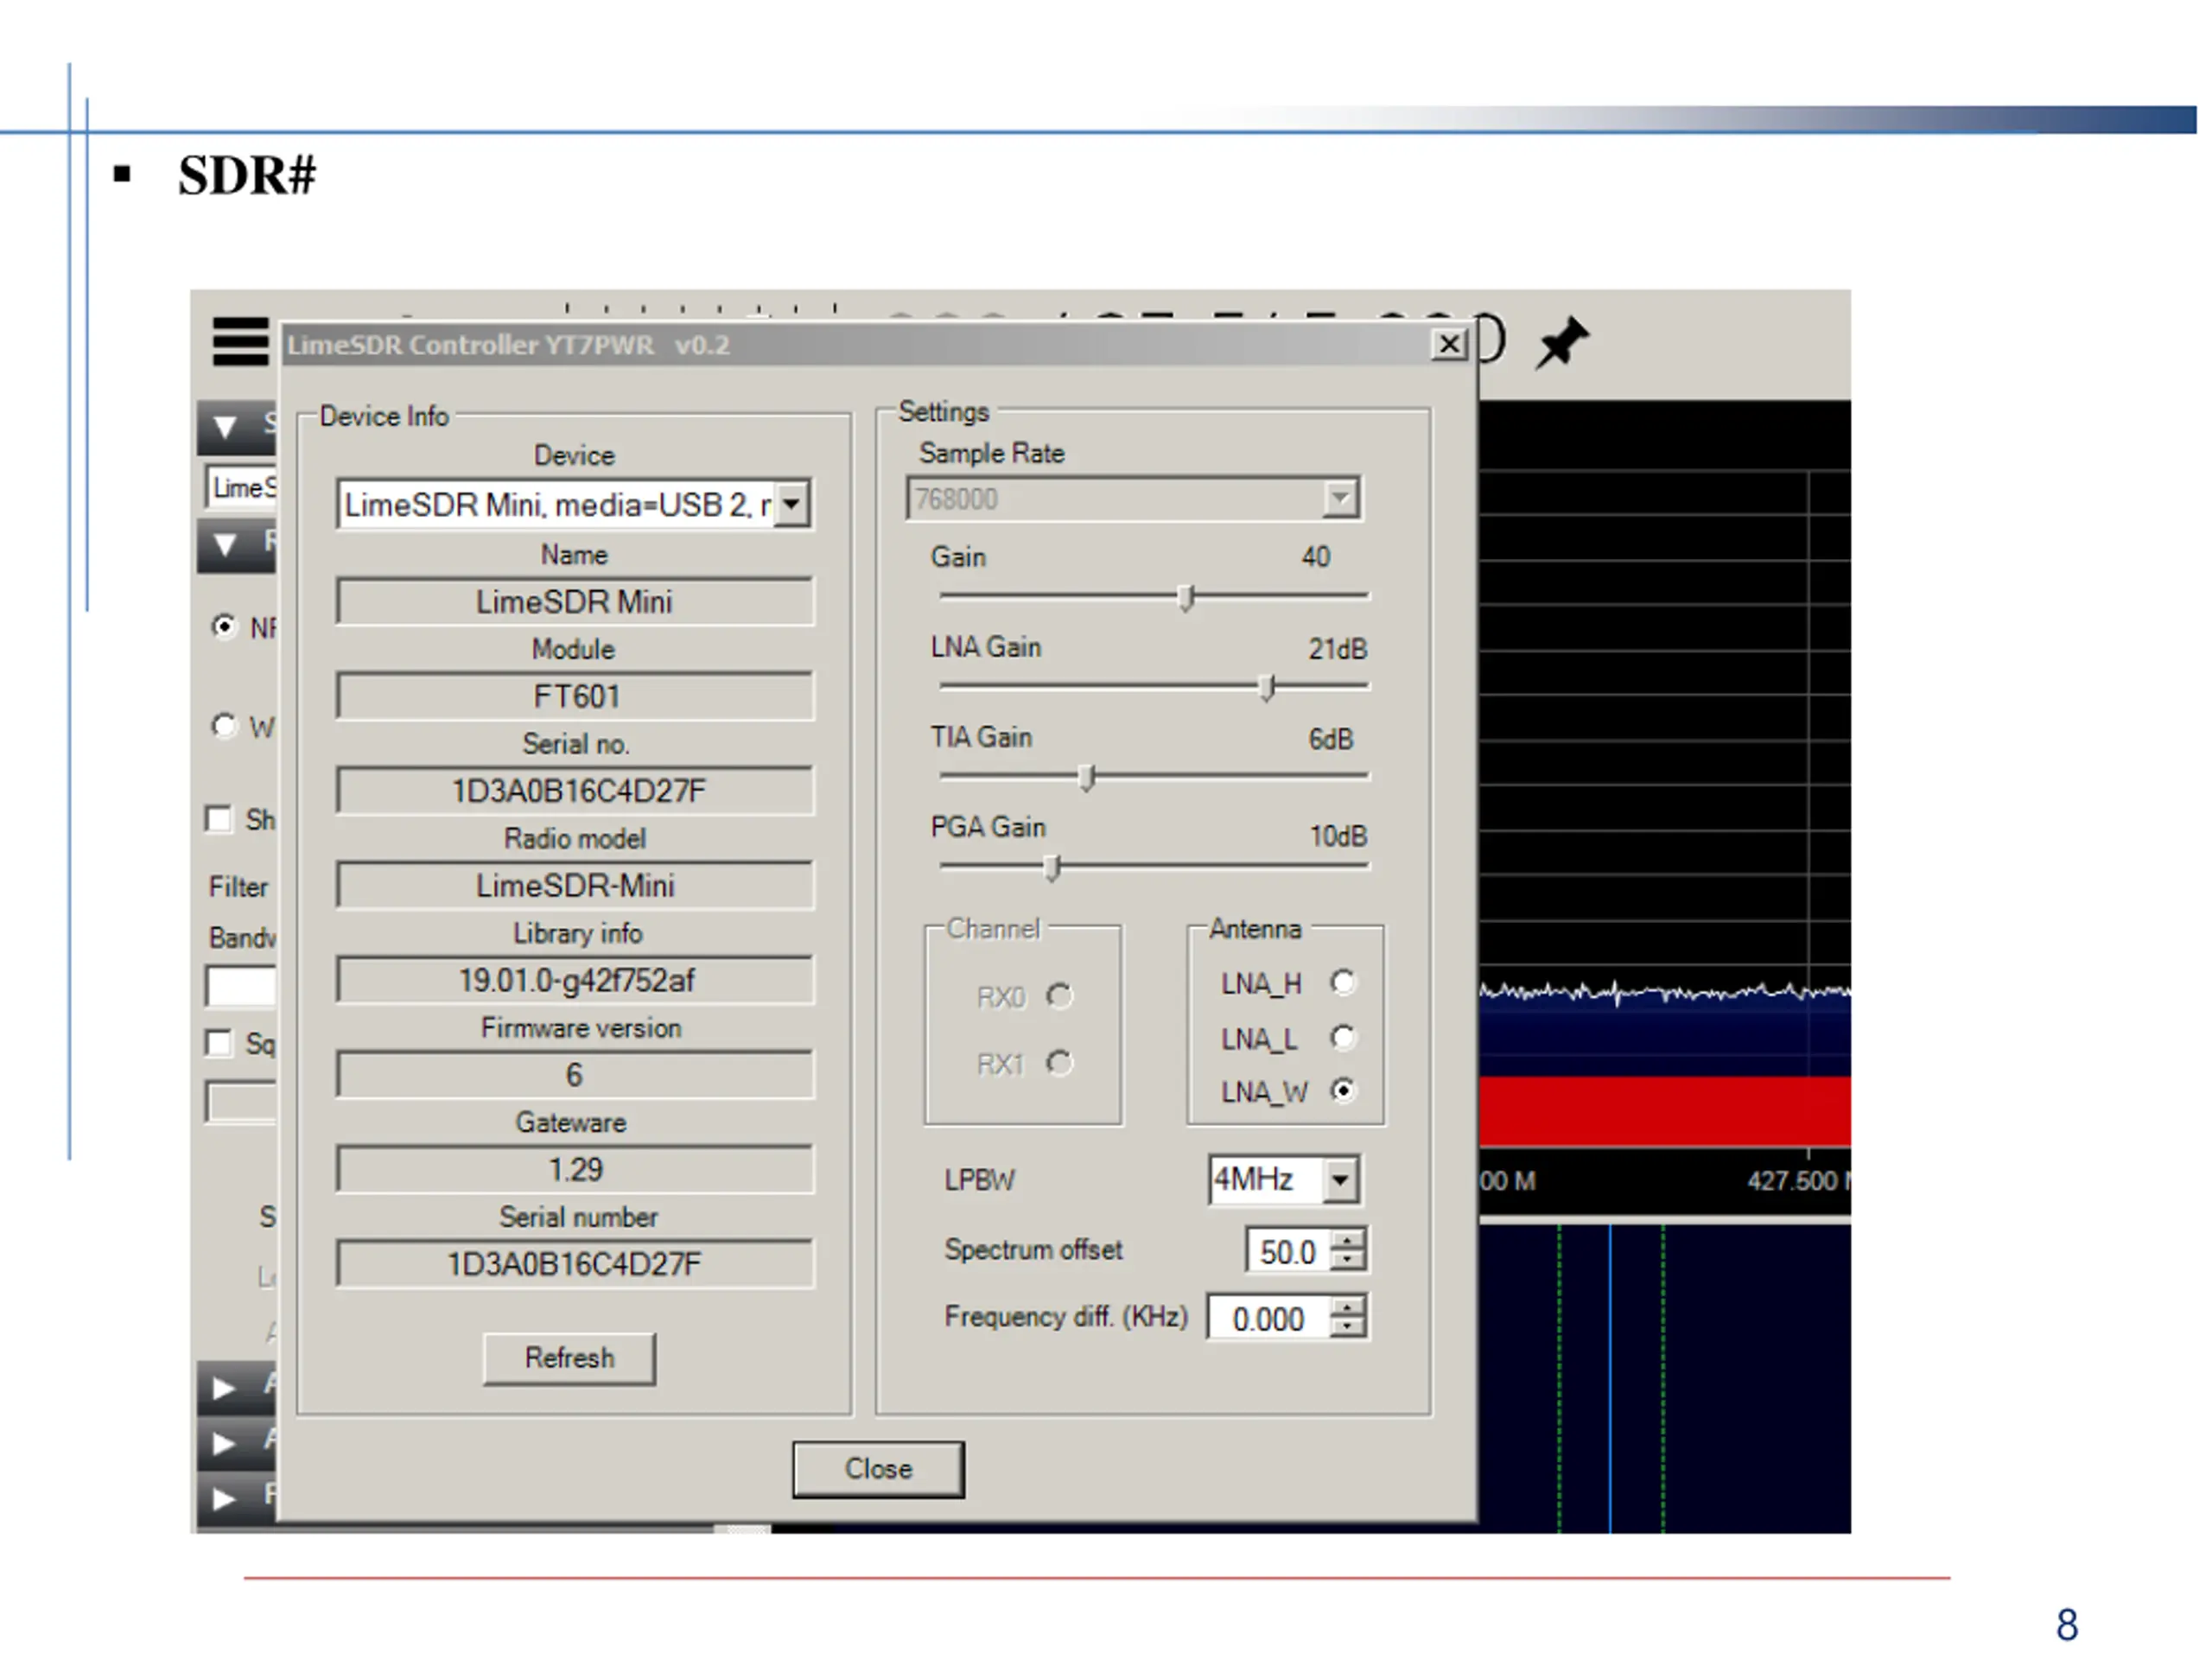
Task: Toggle the Sh checkbox in SDR#
Action: (218, 819)
